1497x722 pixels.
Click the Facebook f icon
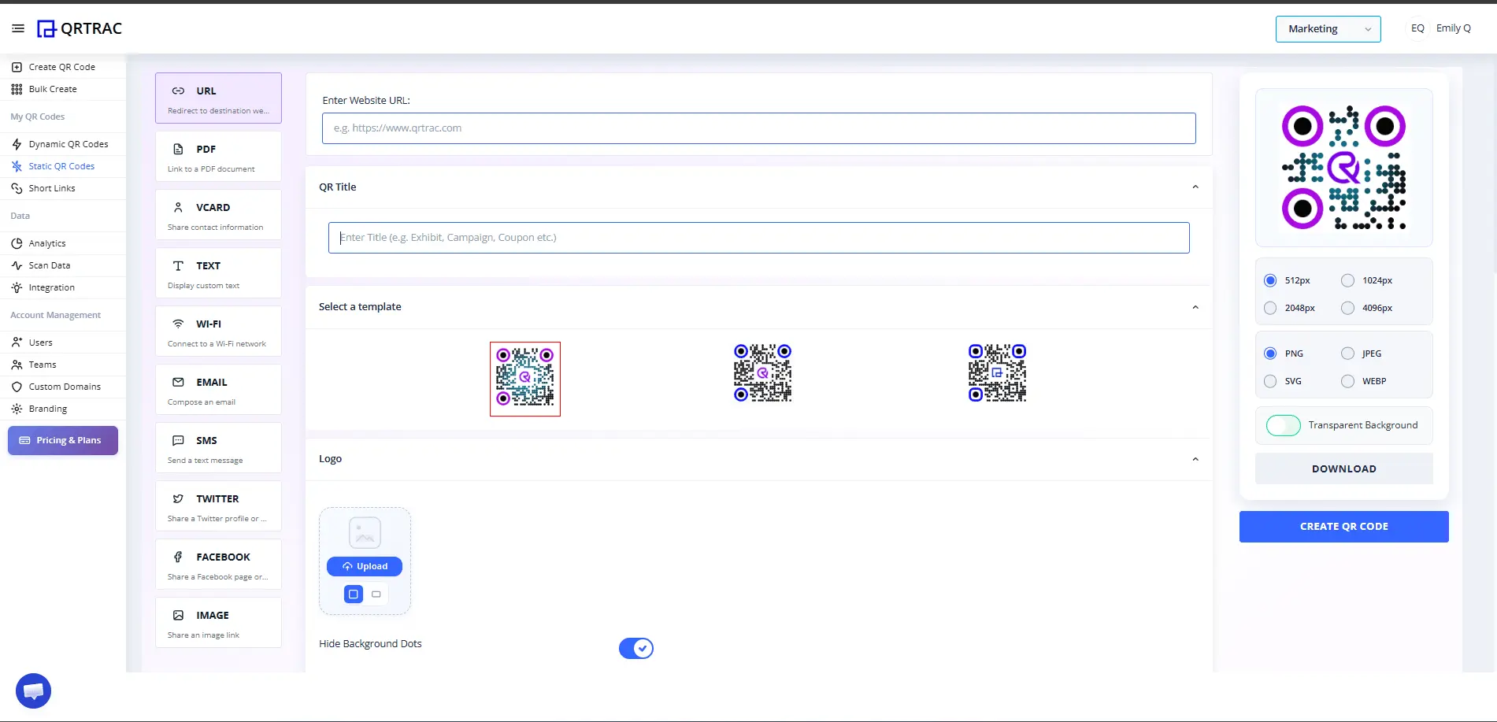(x=178, y=557)
